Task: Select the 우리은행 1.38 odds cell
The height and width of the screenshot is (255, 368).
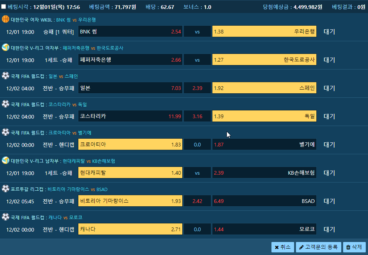Action: (264, 32)
